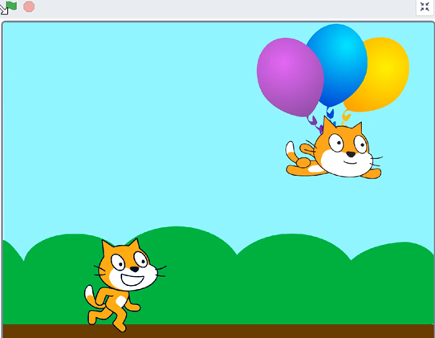
Task: Click the flying cat sprite's face
Action: [x=347, y=152]
